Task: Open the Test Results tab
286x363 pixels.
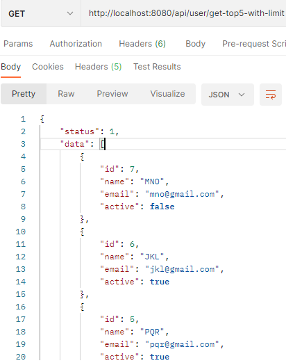Action: (x=157, y=67)
